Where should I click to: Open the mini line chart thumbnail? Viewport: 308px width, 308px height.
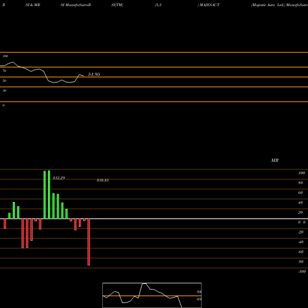pos(152,295)
